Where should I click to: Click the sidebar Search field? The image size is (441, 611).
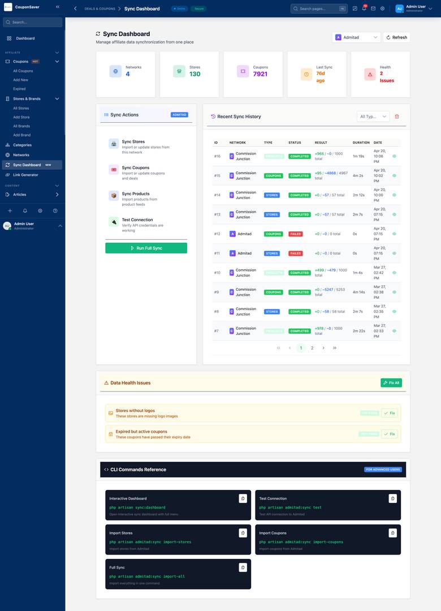[32, 22]
